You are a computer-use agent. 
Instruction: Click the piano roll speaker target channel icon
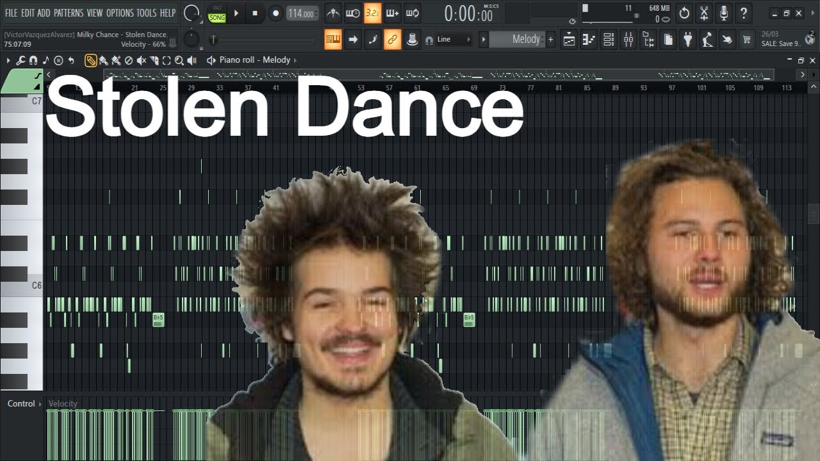211,60
